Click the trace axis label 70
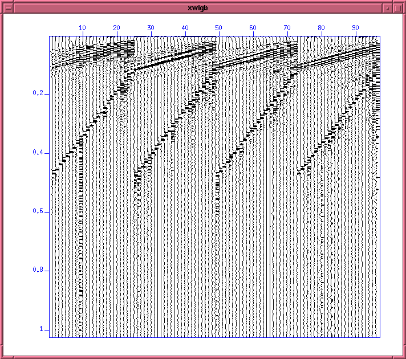 pyautogui.click(x=287, y=27)
